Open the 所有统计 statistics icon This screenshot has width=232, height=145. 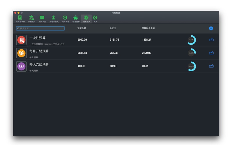coord(65,19)
